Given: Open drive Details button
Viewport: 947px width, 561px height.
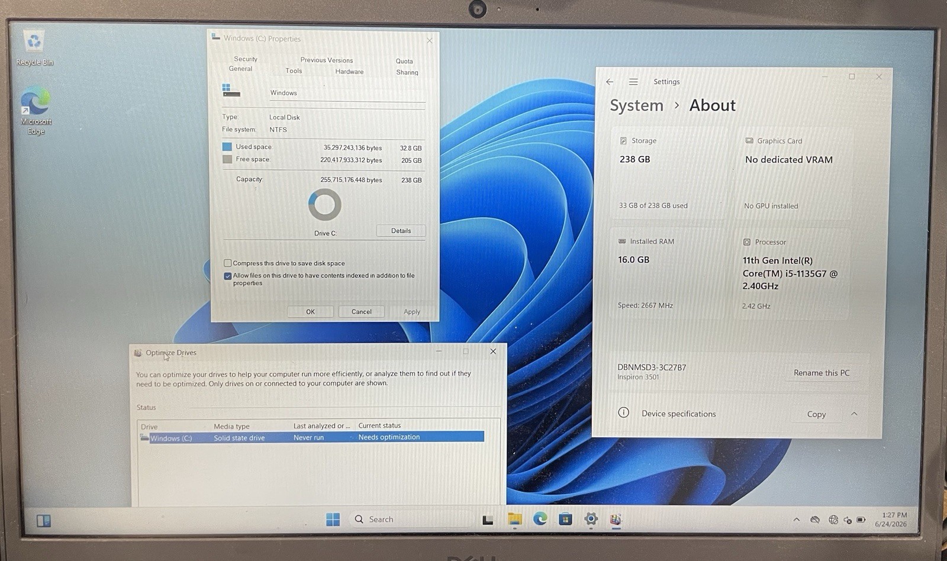Looking at the screenshot, I should (401, 231).
